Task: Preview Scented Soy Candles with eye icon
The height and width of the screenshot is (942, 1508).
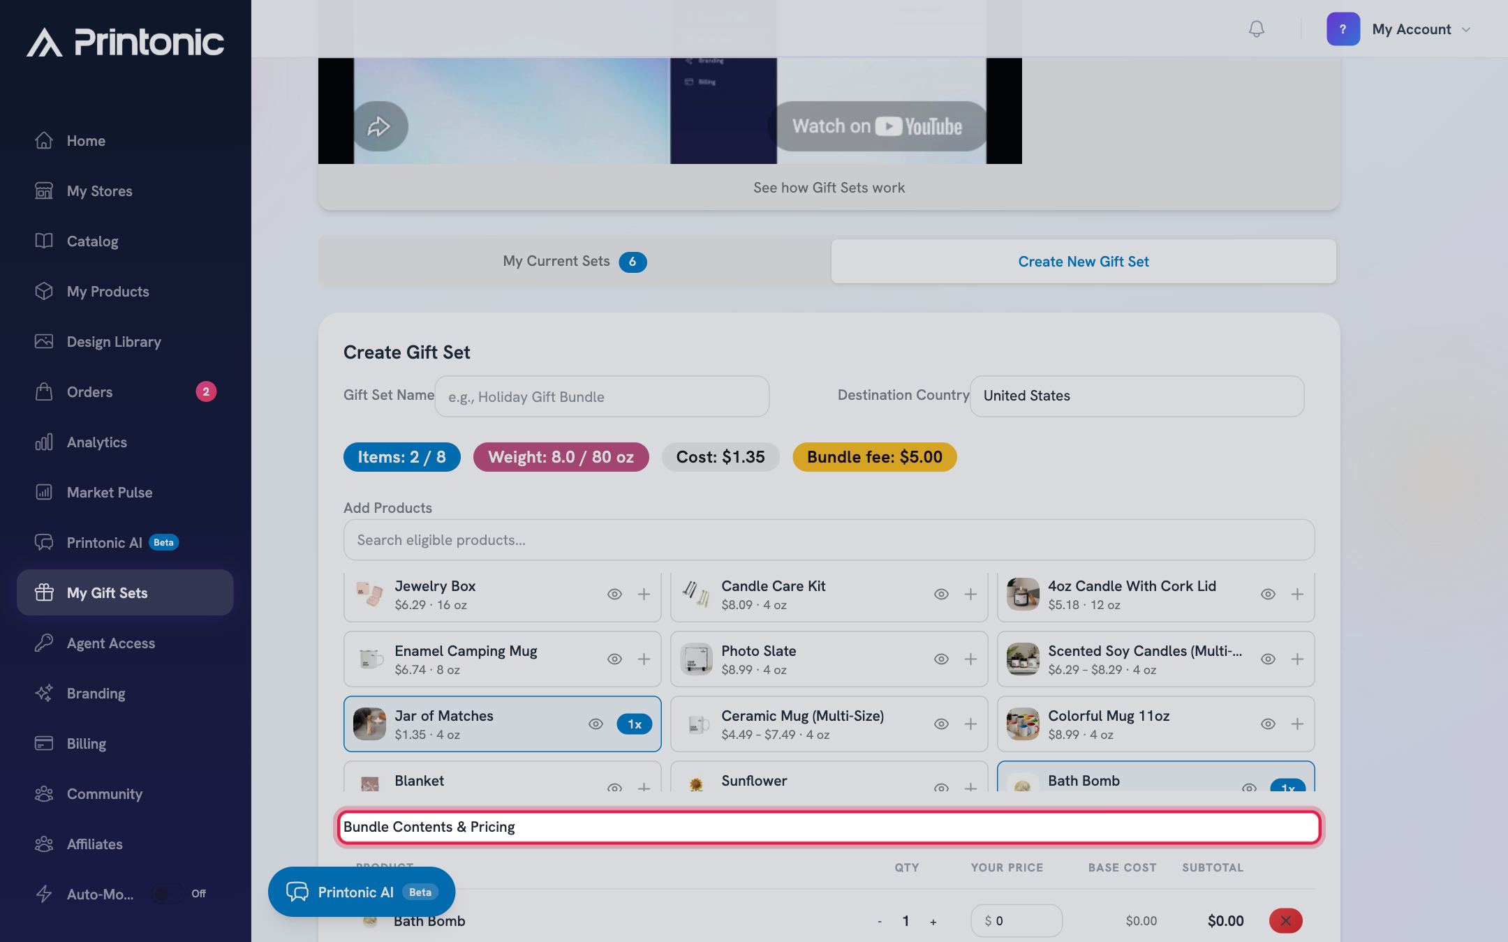Action: coord(1268,659)
